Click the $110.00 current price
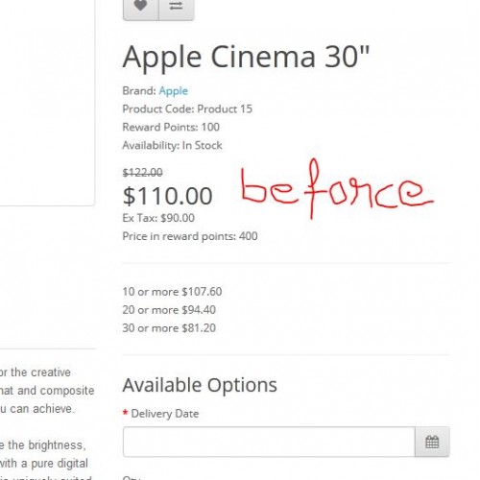 168,196
